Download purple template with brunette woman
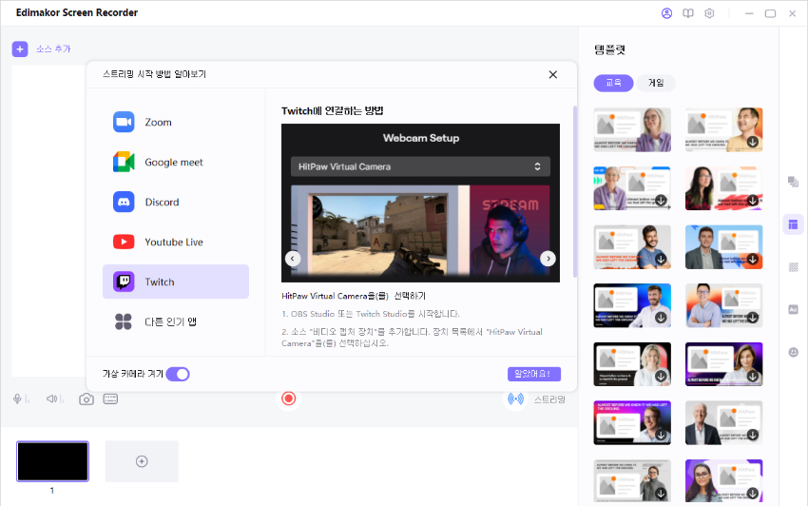This screenshot has height=506, width=808. tap(753, 377)
